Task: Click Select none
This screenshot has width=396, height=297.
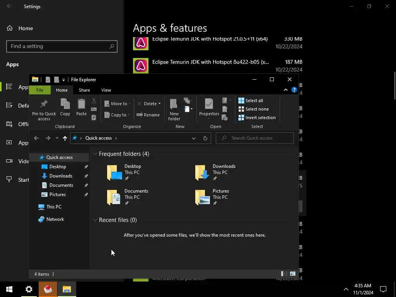Action: (x=254, y=109)
